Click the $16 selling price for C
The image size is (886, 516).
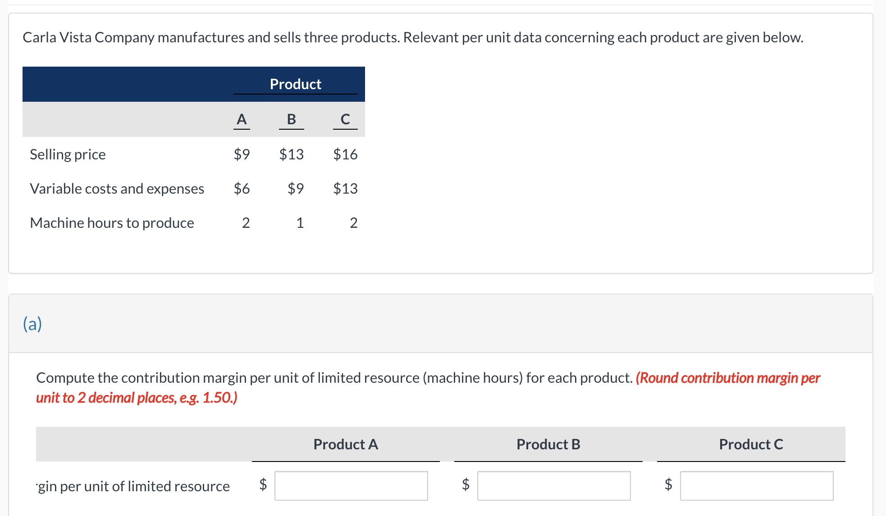tap(345, 154)
